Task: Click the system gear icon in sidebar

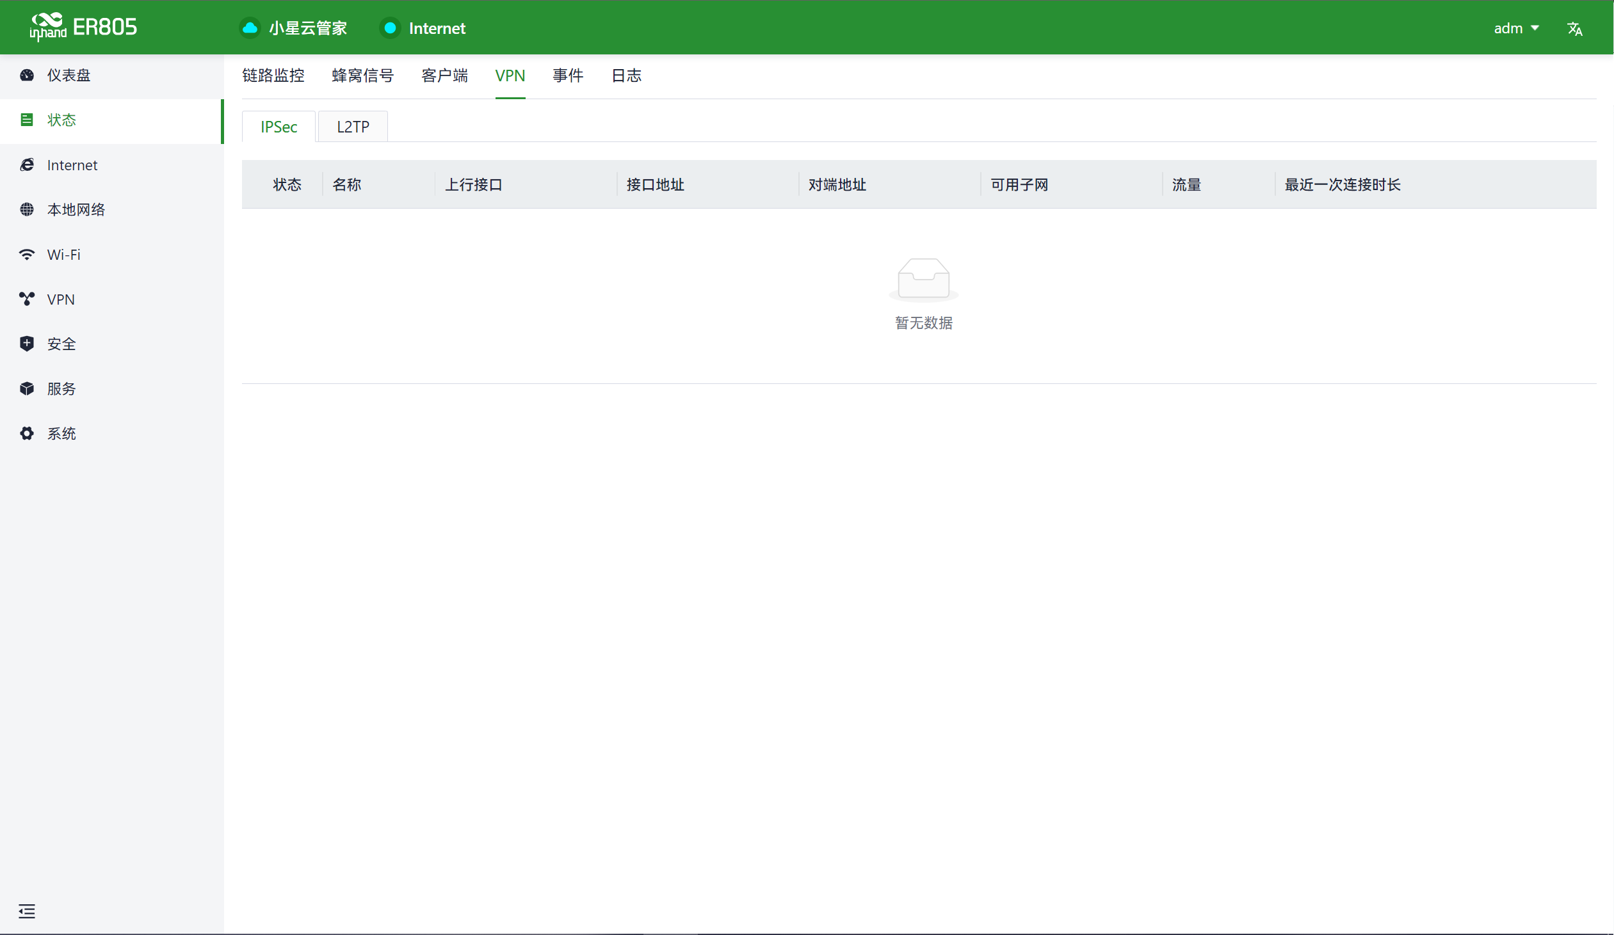Action: click(x=27, y=433)
